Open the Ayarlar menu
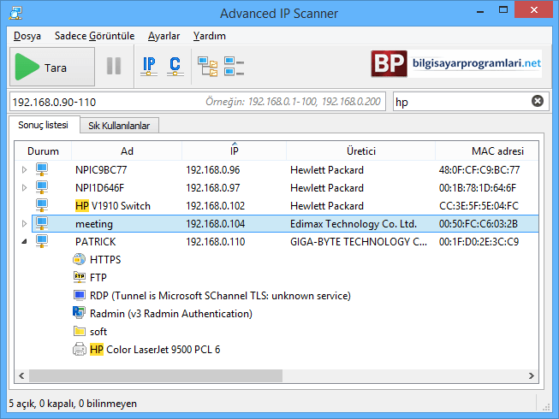This screenshot has height=419, width=559. coord(164,36)
